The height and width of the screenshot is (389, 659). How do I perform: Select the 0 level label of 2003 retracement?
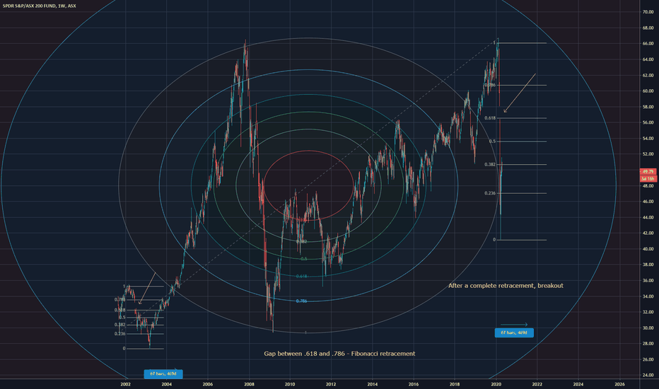click(124, 349)
